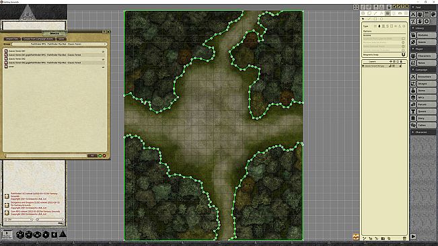Screen dimensions: 438x246
Task: Click the add folder icon below layers
Action: click(x=383, y=239)
